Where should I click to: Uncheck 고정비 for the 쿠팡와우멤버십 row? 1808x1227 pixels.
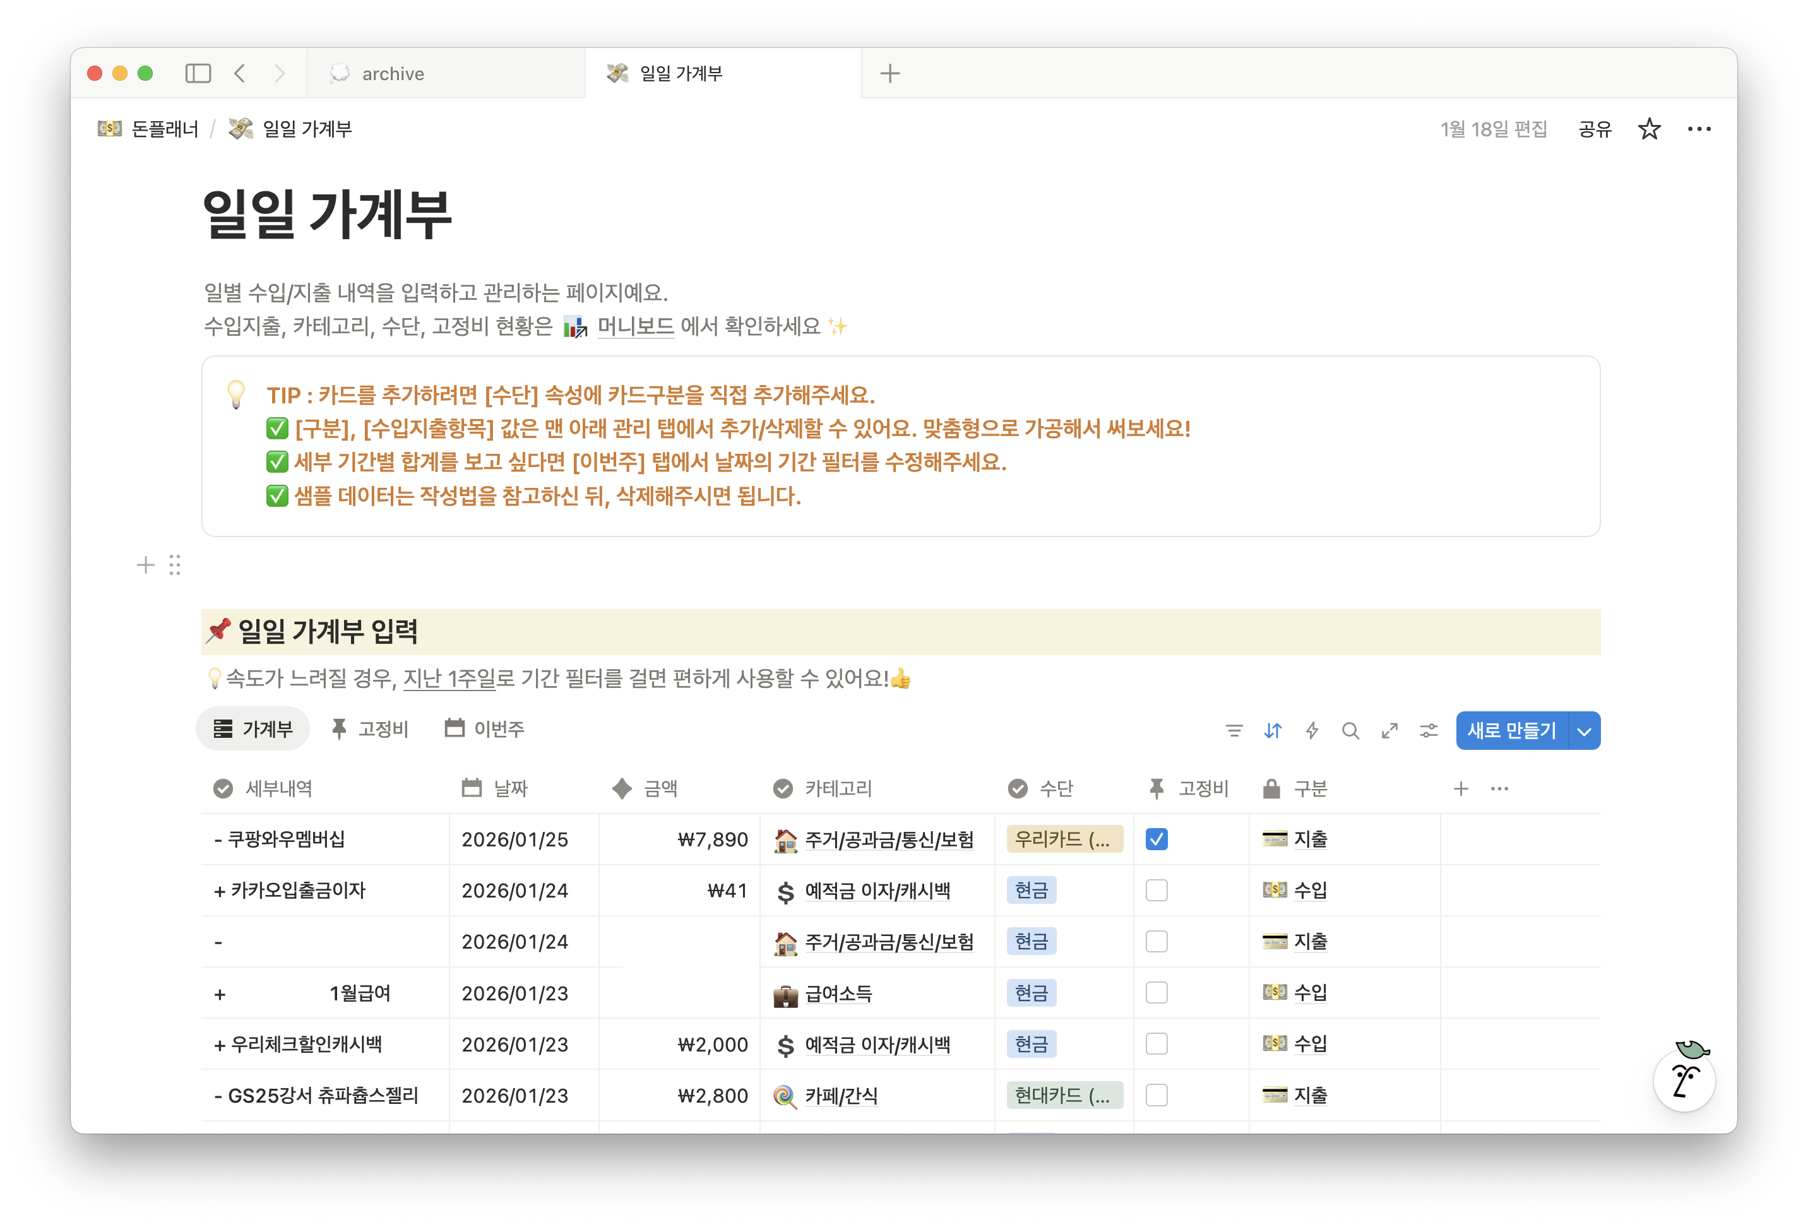point(1157,839)
